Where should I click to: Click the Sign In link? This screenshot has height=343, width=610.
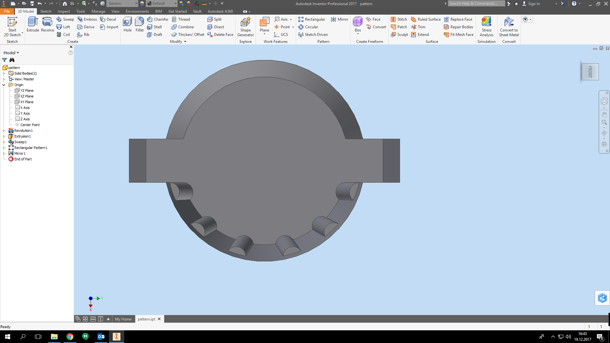click(x=533, y=3)
